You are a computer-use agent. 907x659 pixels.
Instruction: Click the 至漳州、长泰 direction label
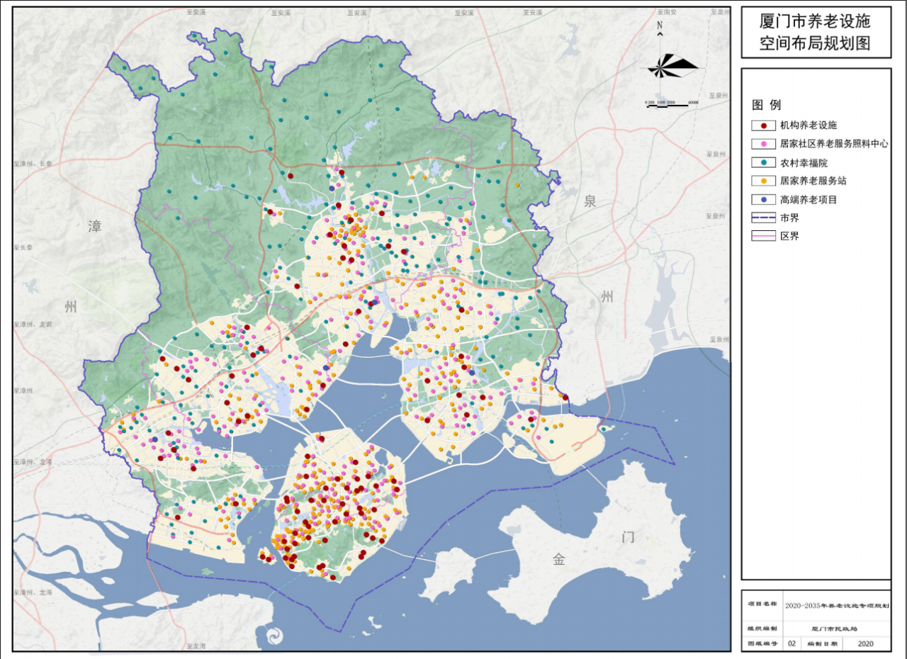pyautogui.click(x=33, y=163)
